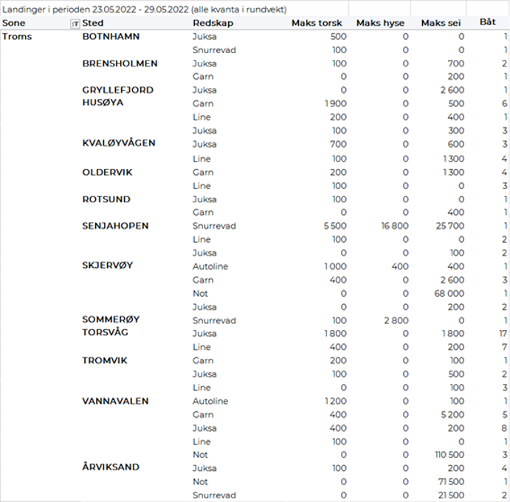Select the Maks torsk column header
The height and width of the screenshot is (502, 510).
(x=317, y=24)
